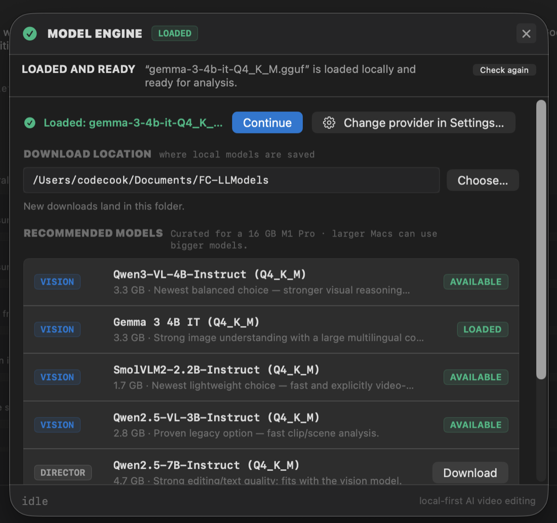Screen dimensions: 557x523
Task: Click the download location path field
Action: [231, 180]
